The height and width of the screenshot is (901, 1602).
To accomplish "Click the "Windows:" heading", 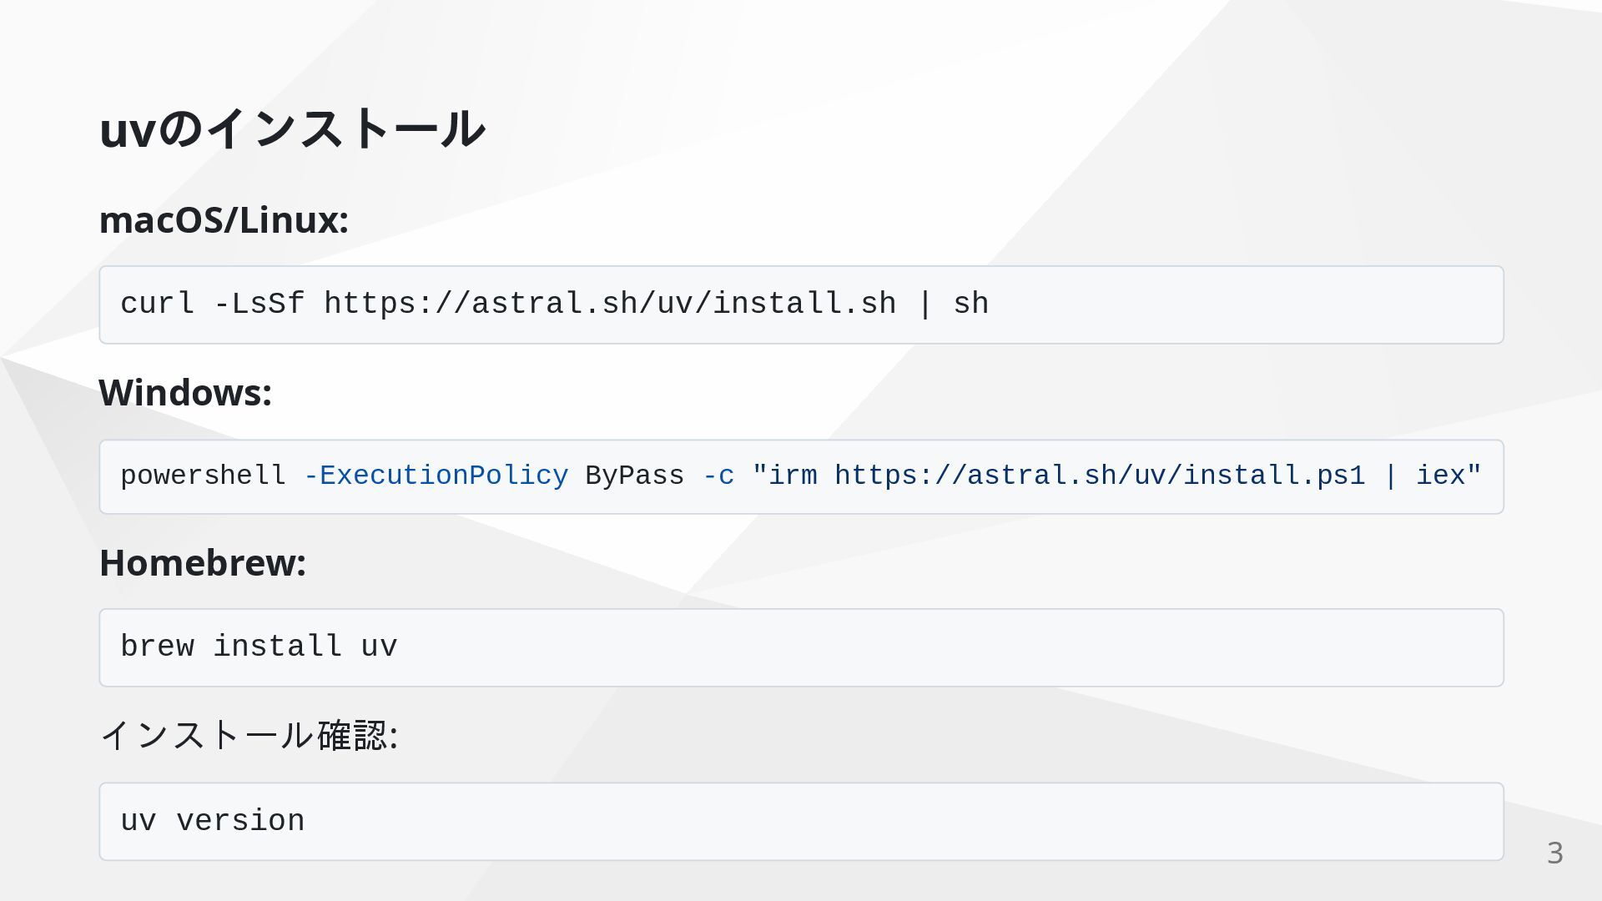I will [185, 393].
